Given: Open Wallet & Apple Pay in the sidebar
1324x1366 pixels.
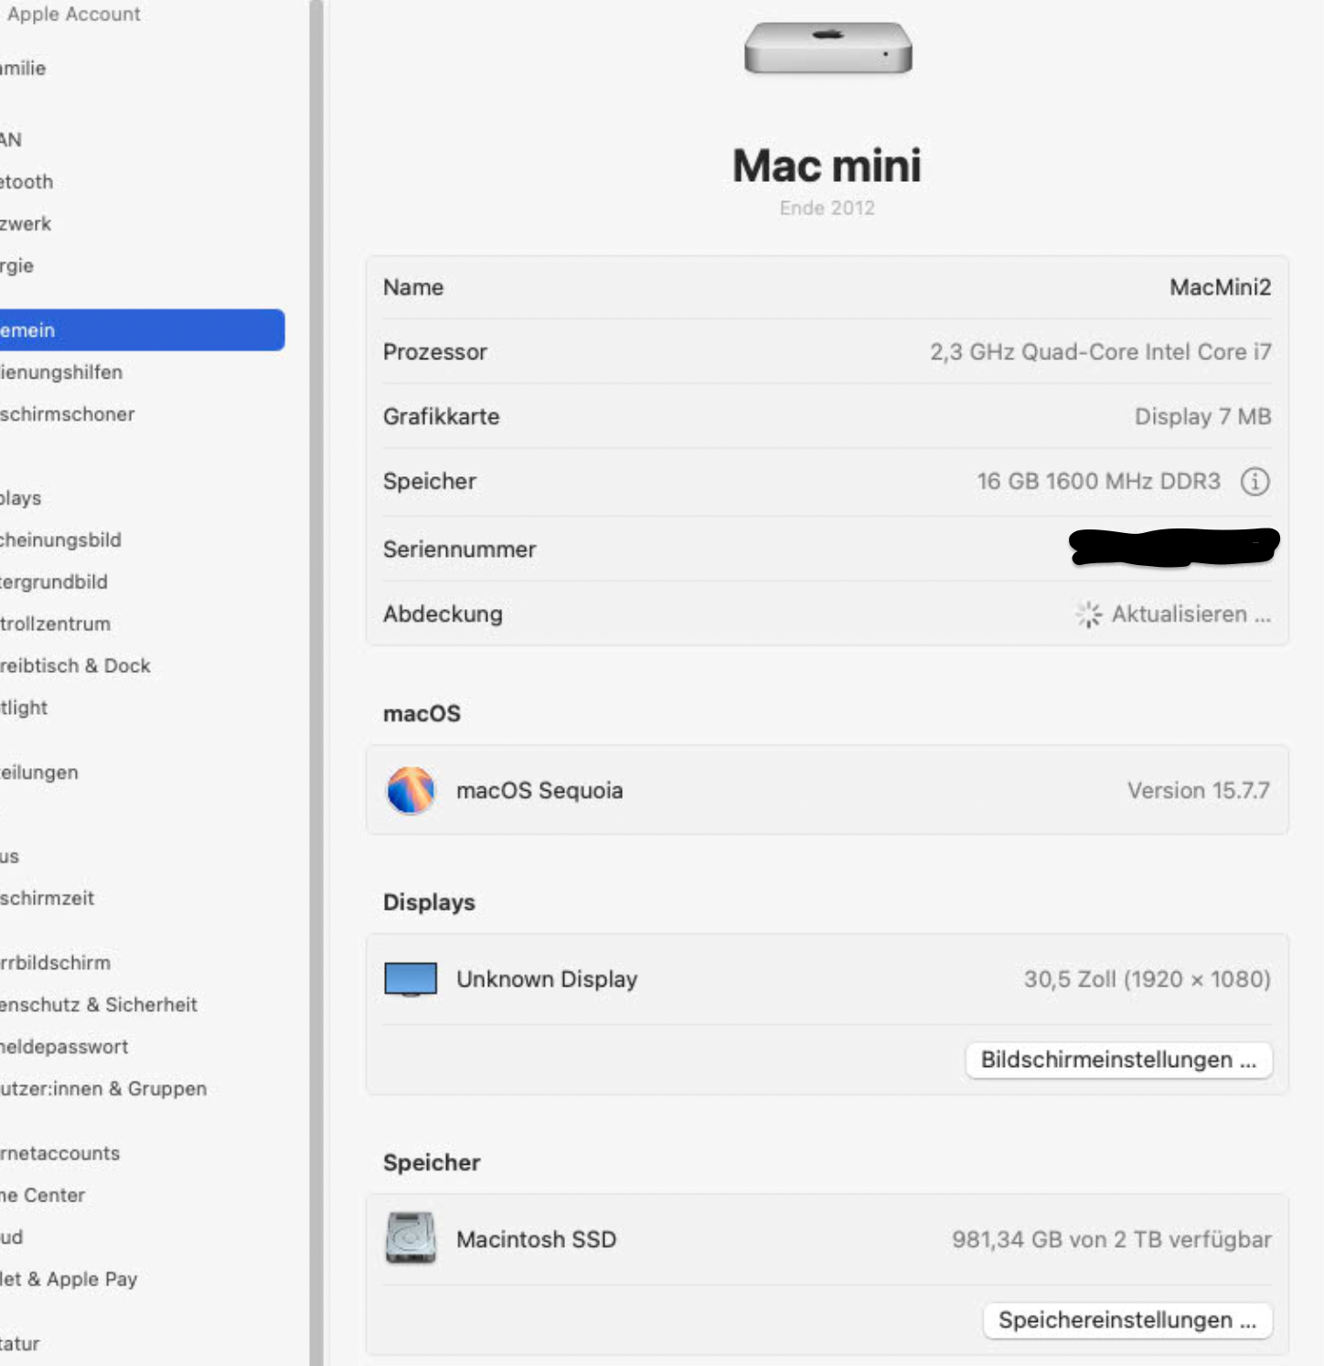Looking at the screenshot, I should pyautogui.click(x=69, y=1279).
